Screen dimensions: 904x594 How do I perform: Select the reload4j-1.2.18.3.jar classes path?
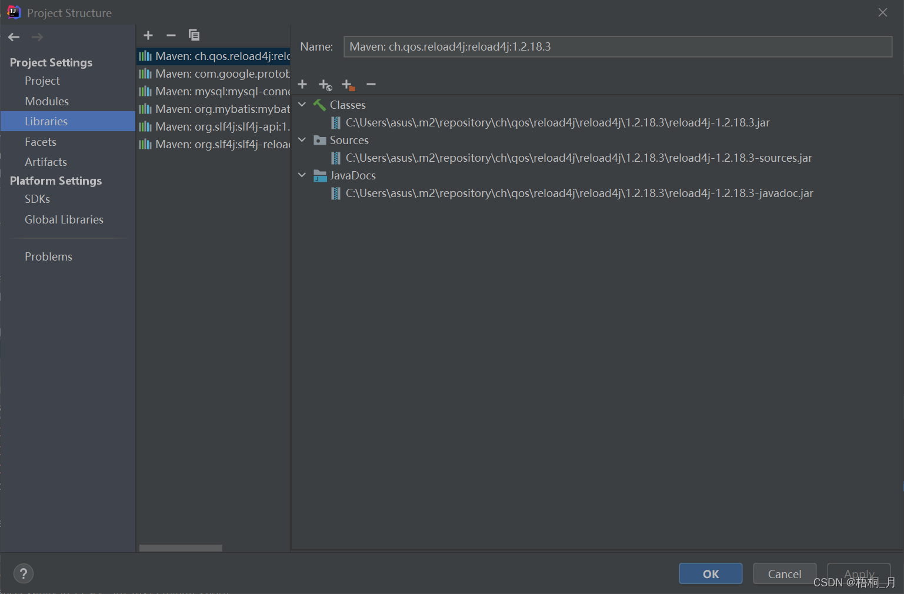(558, 122)
